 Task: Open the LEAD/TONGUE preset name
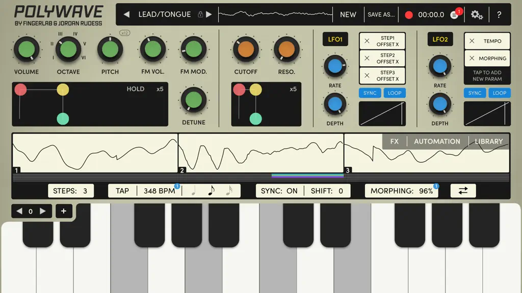(x=165, y=14)
